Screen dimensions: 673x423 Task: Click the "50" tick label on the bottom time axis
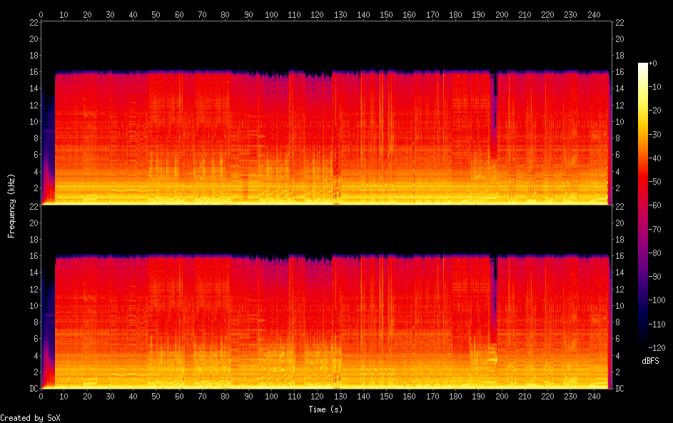[x=156, y=397]
